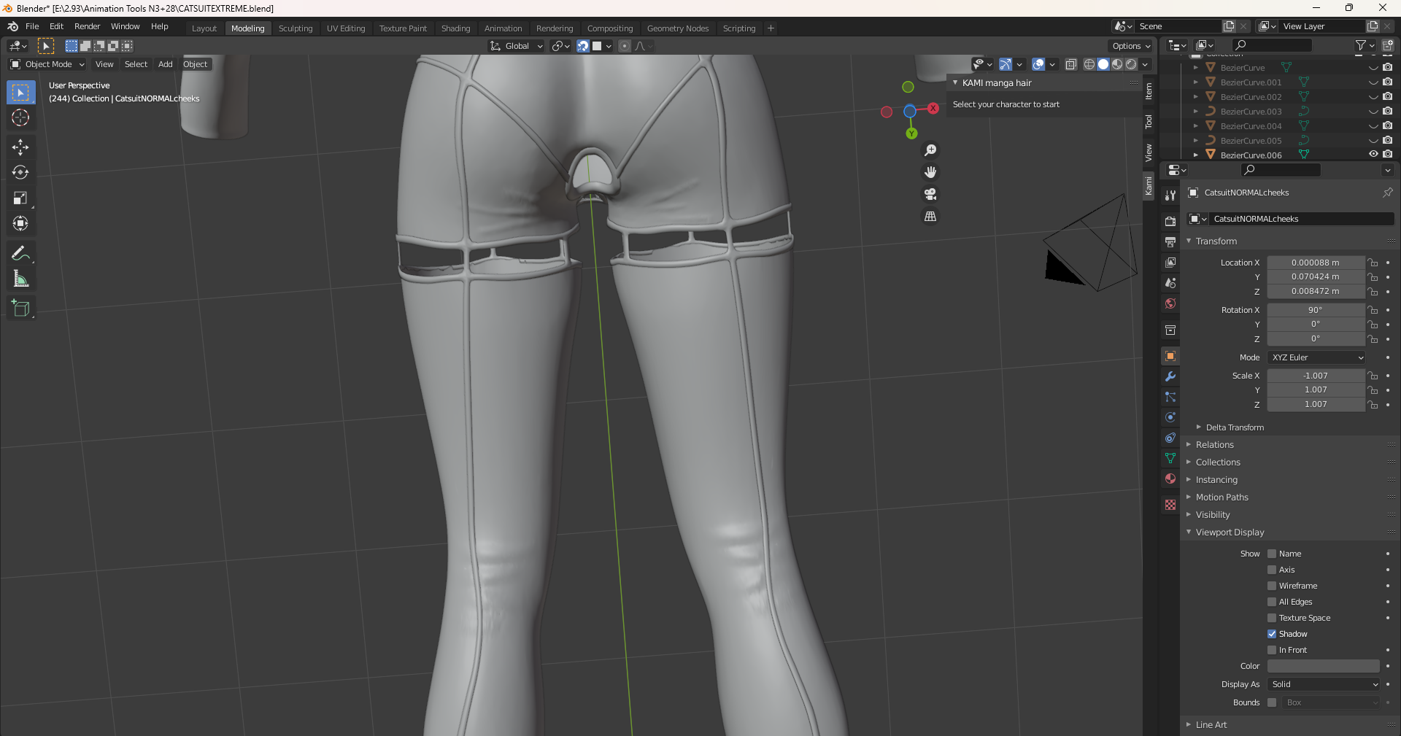Switch to the Shading workspace tab
Screen dimensions: 1401x736
[x=455, y=28]
